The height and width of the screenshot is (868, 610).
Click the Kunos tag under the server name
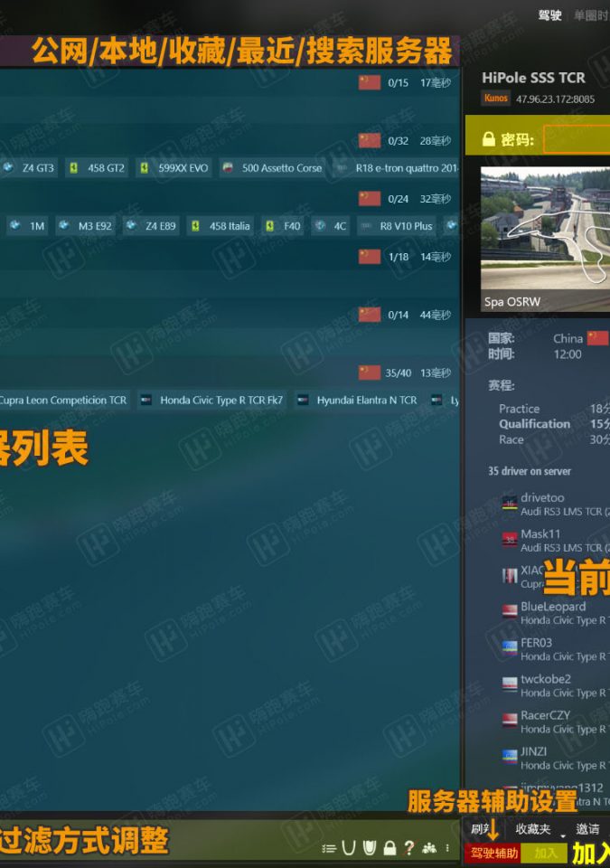pos(495,99)
